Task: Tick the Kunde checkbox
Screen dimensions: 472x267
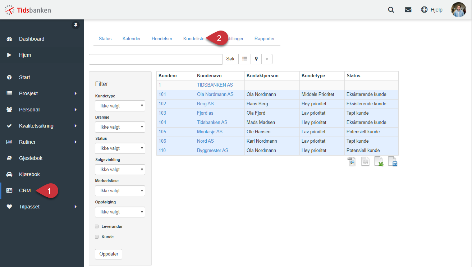Action: 97,237
